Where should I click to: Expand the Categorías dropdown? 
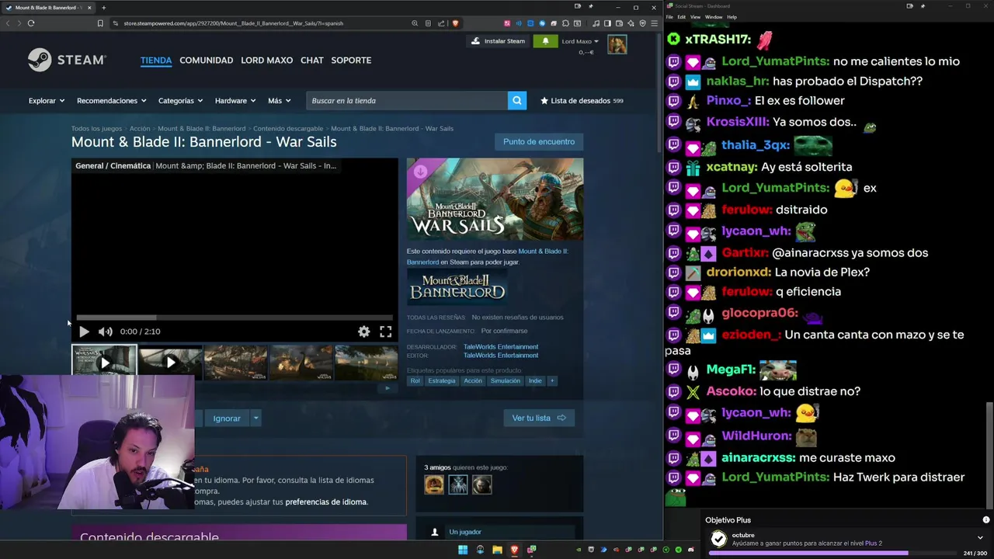(180, 100)
